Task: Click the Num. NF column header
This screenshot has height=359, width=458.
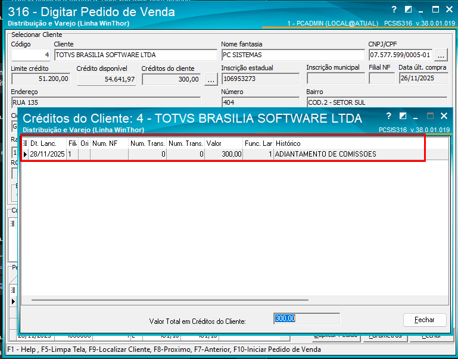Action: click(109, 143)
